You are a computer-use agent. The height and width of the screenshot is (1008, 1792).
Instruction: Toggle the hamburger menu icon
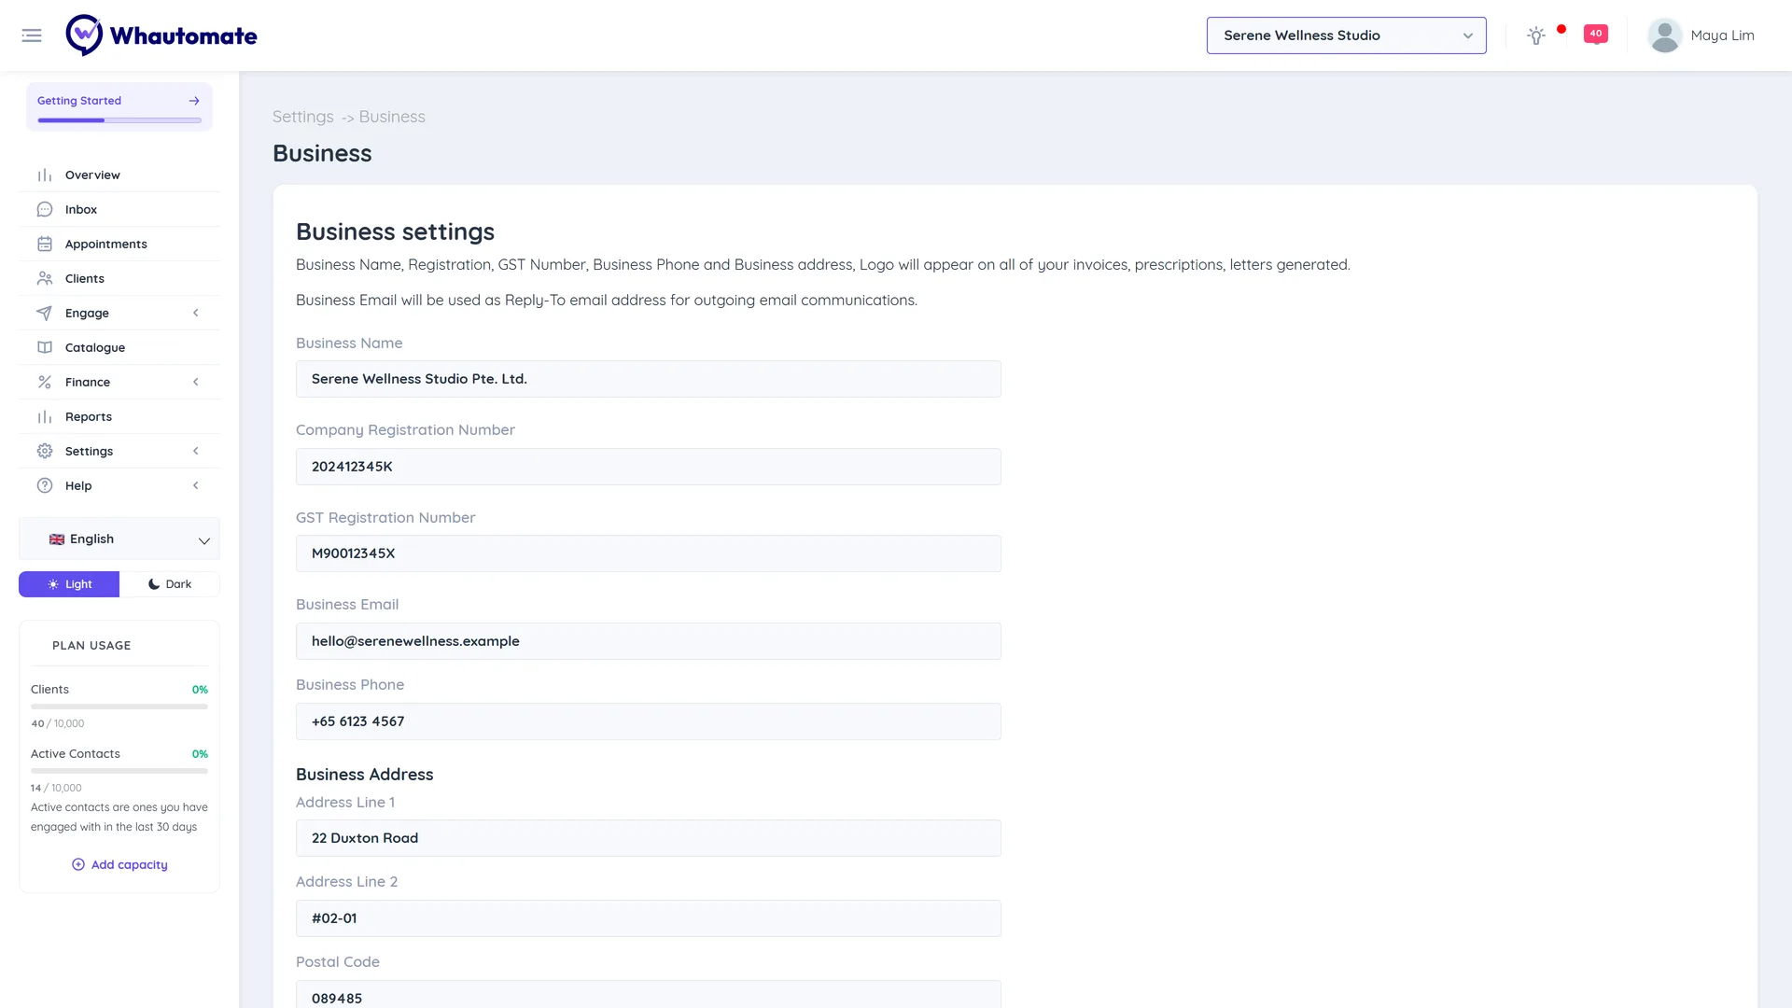pos(32,35)
